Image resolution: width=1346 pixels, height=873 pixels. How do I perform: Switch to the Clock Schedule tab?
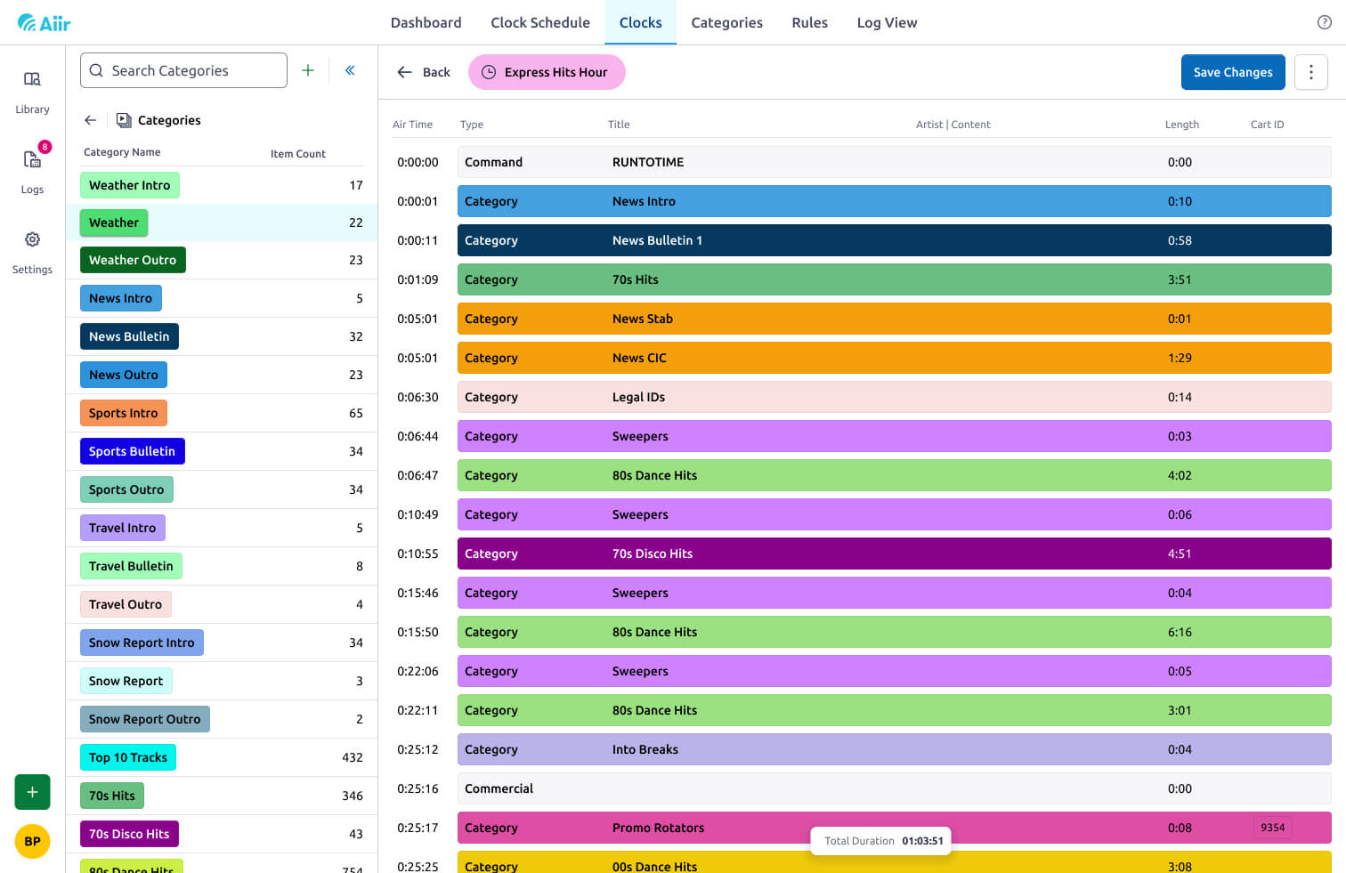[x=540, y=22]
